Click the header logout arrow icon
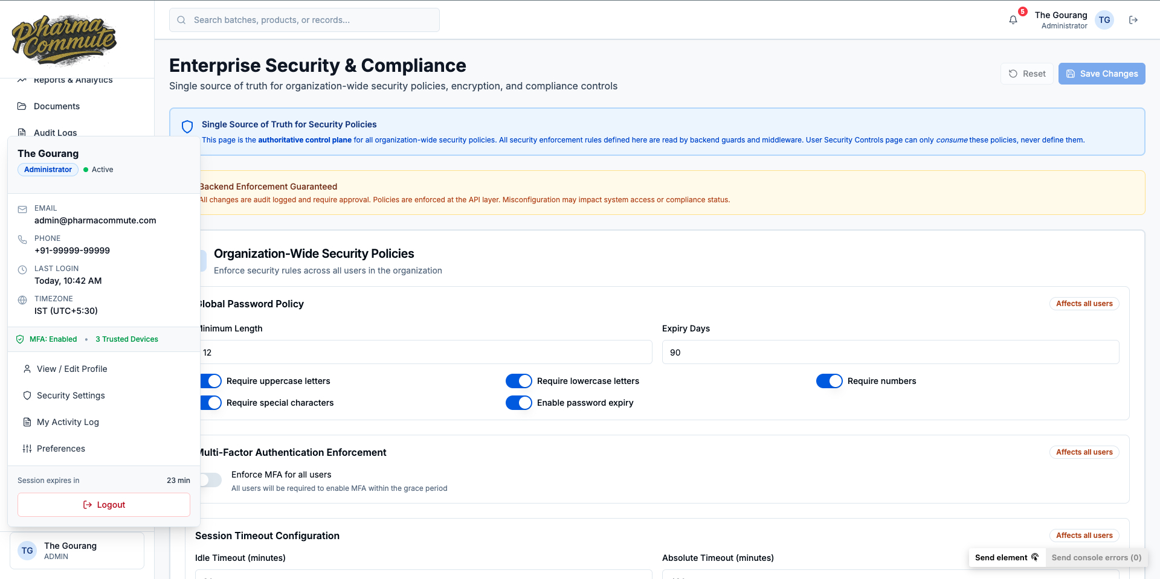1160x579 pixels. [x=1133, y=20]
